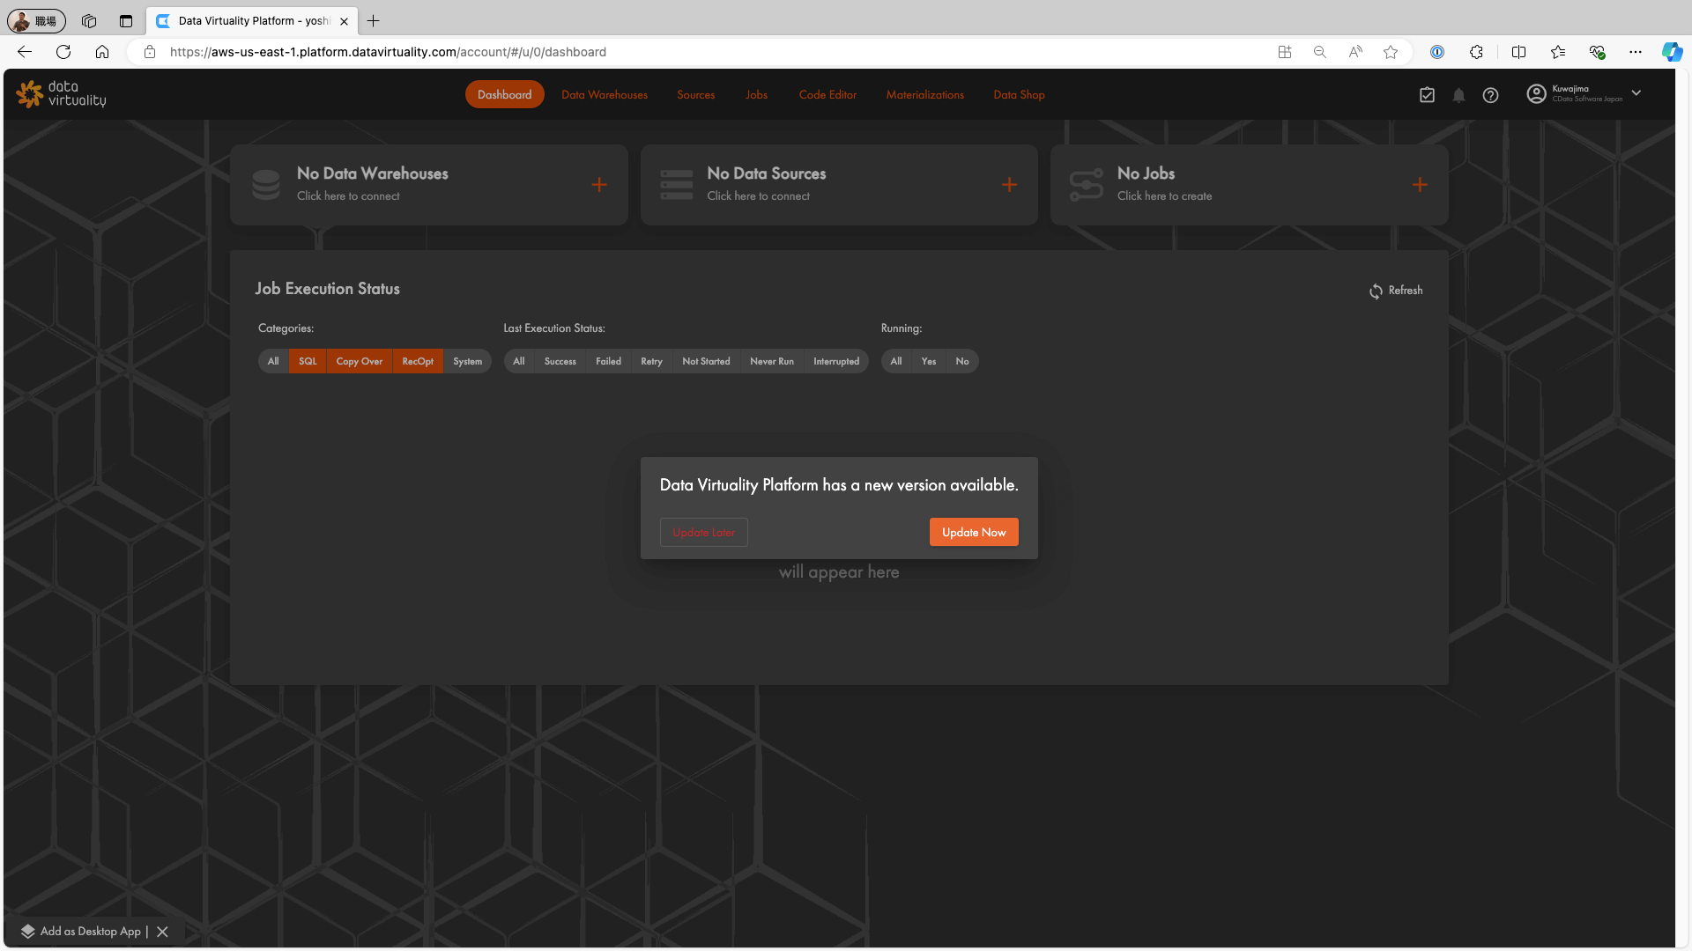The image size is (1692, 951).
Task: Open the tab actions menu icon
Action: pyautogui.click(x=126, y=20)
